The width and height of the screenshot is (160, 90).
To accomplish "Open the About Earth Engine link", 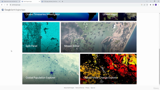I will coord(69,88).
